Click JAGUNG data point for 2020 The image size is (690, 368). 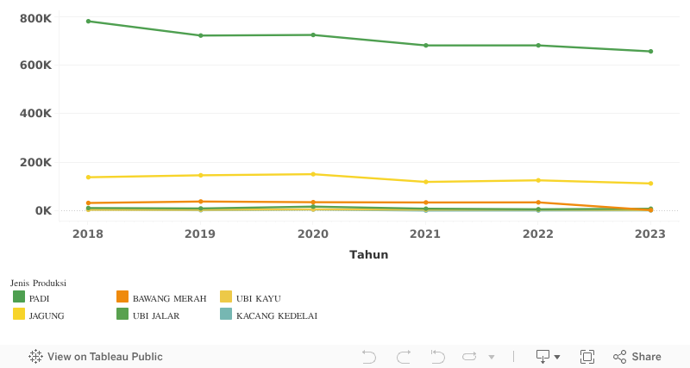[313, 174]
